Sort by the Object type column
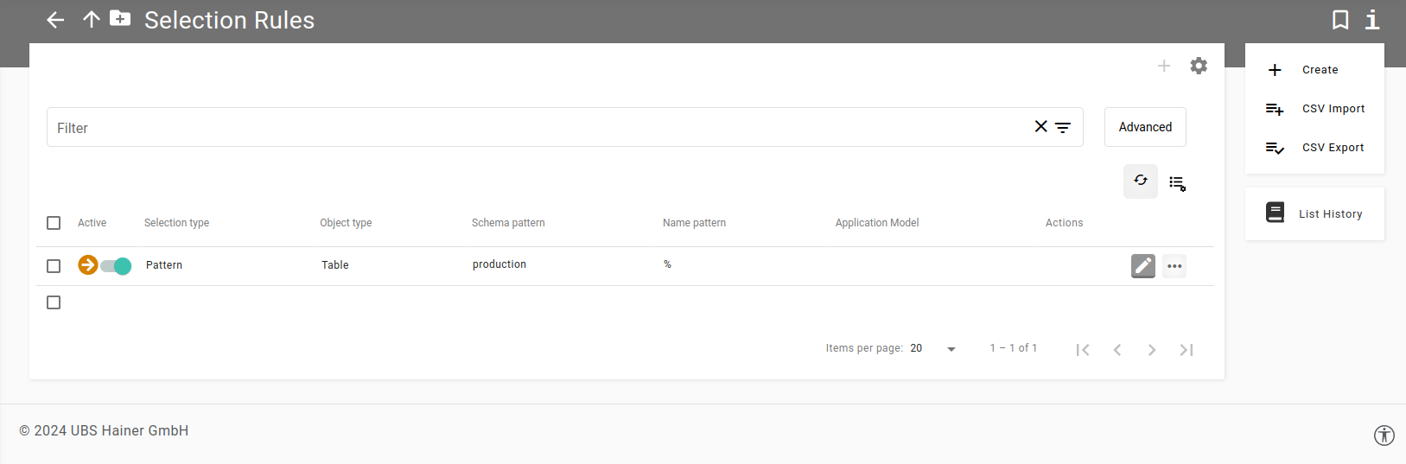This screenshot has width=1406, height=464. coord(346,223)
